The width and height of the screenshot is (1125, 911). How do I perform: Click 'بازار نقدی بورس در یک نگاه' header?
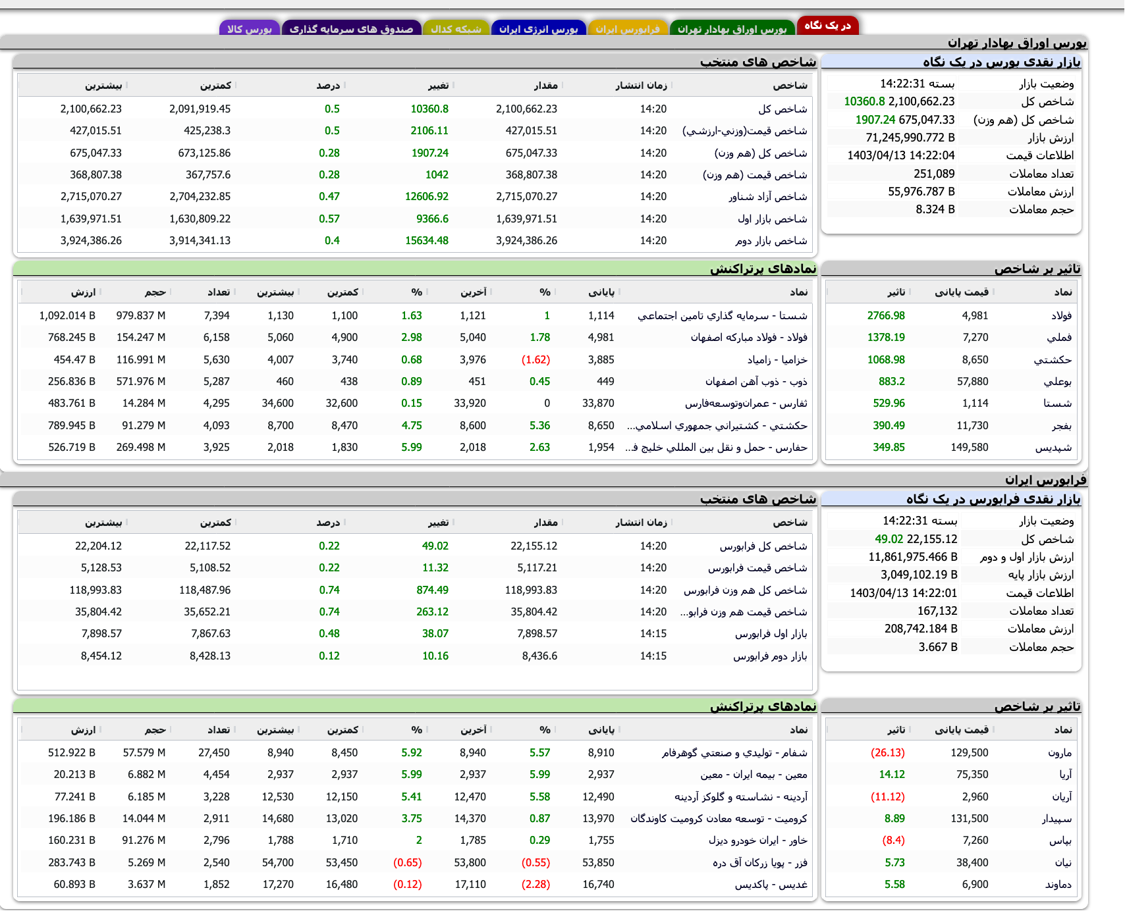coord(1001,62)
